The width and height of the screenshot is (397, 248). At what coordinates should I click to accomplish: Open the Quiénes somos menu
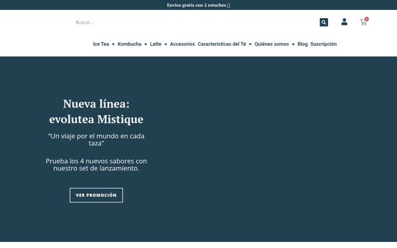point(272,44)
